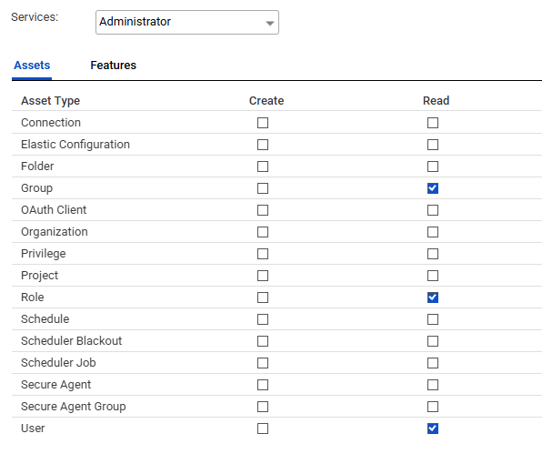Select the Privilege label
542x464 pixels.
pyautogui.click(x=44, y=254)
